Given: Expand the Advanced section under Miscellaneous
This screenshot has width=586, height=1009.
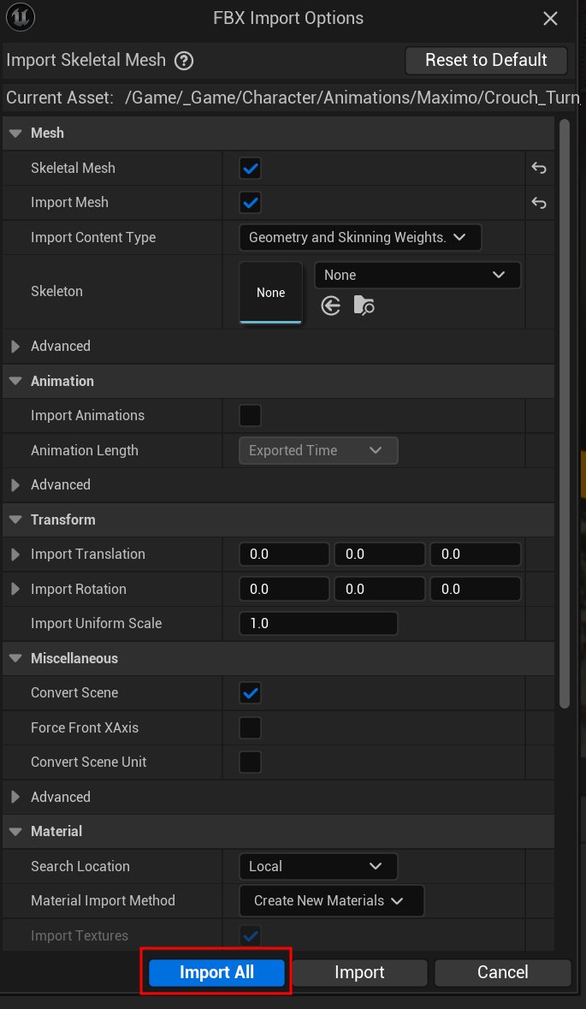Looking at the screenshot, I should [15, 797].
